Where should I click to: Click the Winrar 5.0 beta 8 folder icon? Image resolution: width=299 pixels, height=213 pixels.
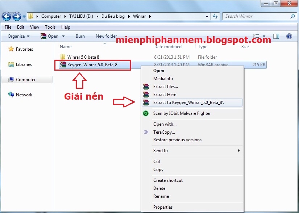tap(63, 57)
